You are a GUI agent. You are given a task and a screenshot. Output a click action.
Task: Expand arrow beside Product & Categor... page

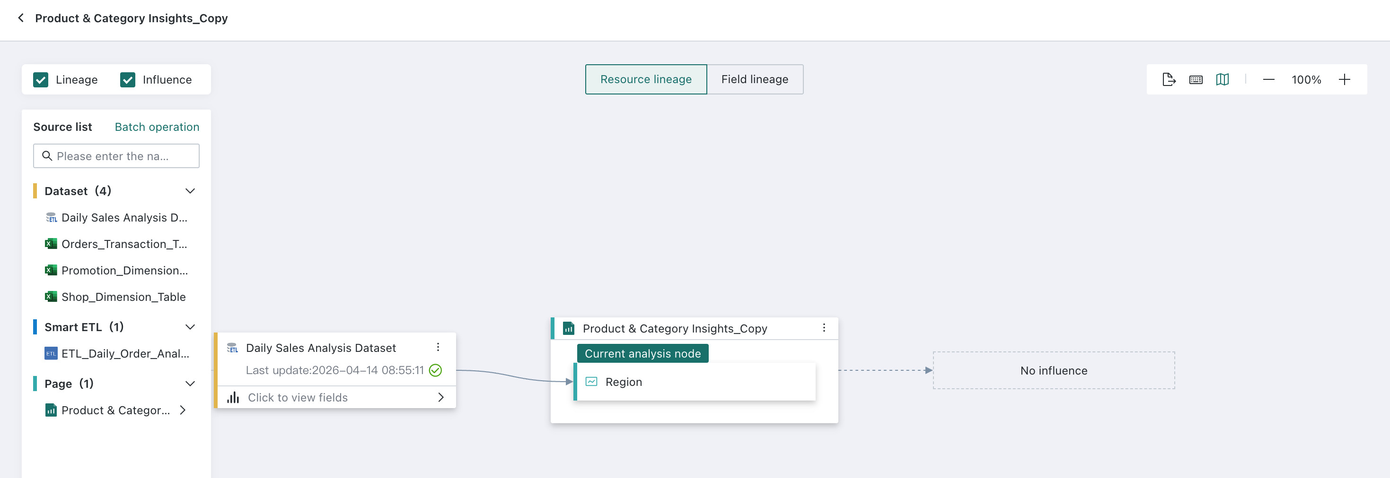click(183, 410)
